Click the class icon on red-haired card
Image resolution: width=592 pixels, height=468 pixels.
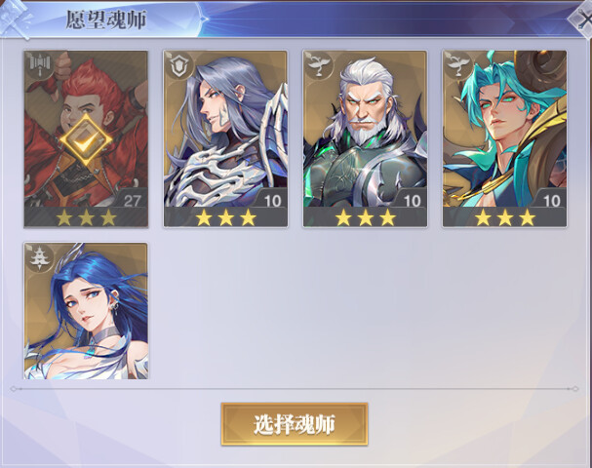click(x=39, y=65)
